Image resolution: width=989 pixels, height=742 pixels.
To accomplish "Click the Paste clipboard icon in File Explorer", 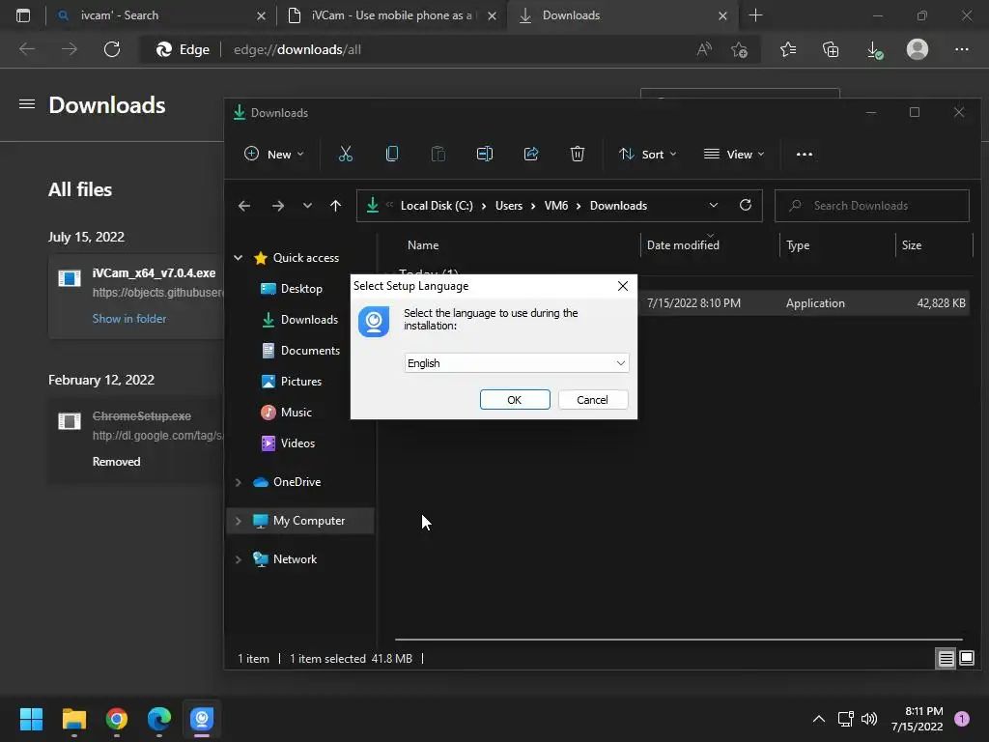I will [x=438, y=154].
